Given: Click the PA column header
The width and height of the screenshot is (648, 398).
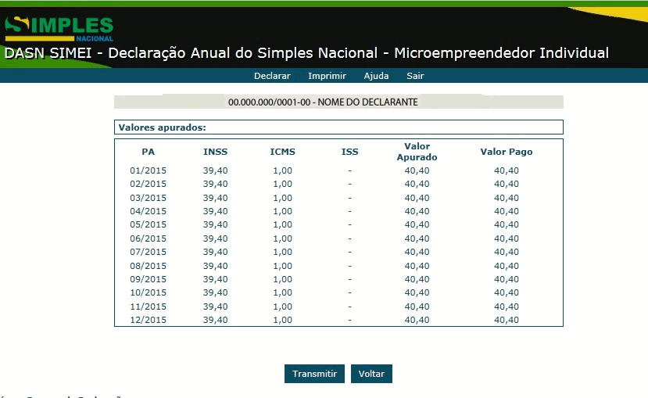Looking at the screenshot, I should coord(148,152).
